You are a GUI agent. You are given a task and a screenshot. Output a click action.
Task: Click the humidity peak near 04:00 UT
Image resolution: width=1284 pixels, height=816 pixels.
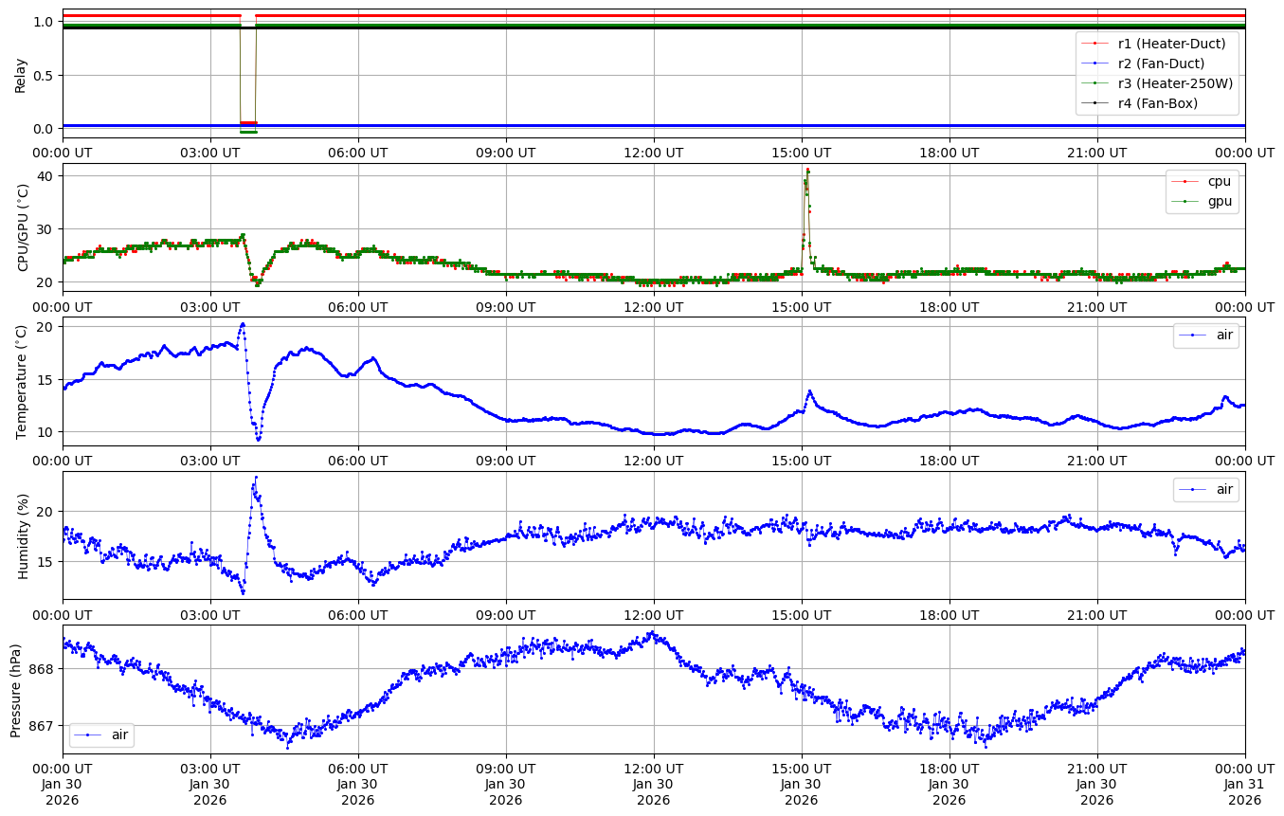256,478
